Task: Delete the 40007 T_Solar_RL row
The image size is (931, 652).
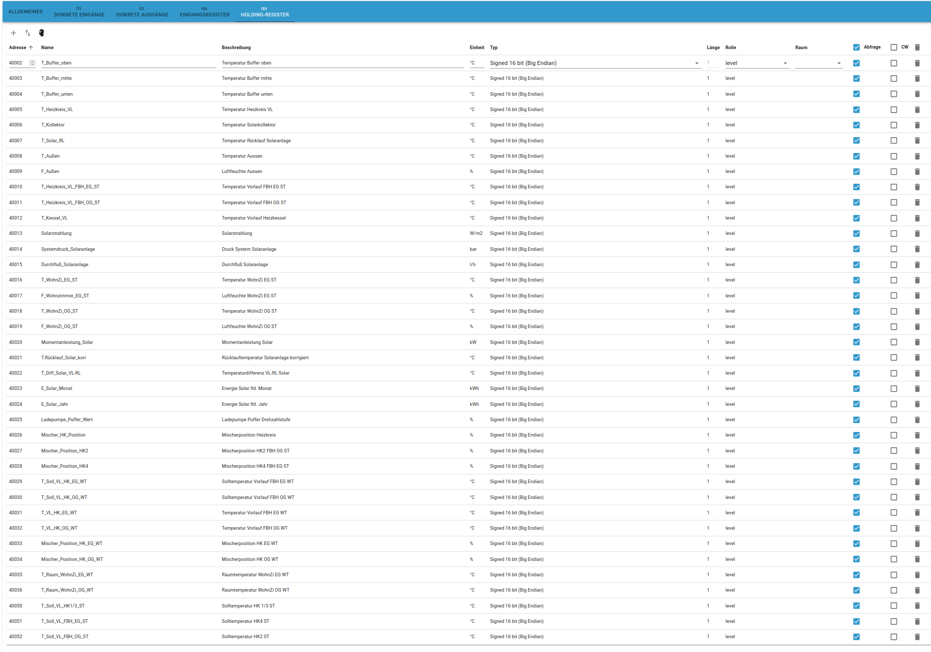Action: (x=917, y=141)
